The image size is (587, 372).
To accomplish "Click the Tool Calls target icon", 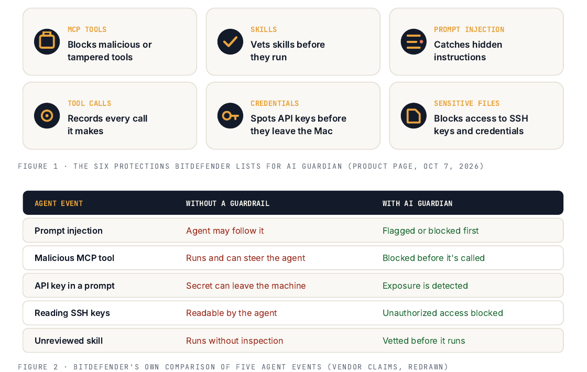I will coord(47,116).
